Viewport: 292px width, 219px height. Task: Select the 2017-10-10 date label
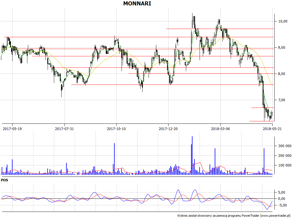[x=116, y=129]
